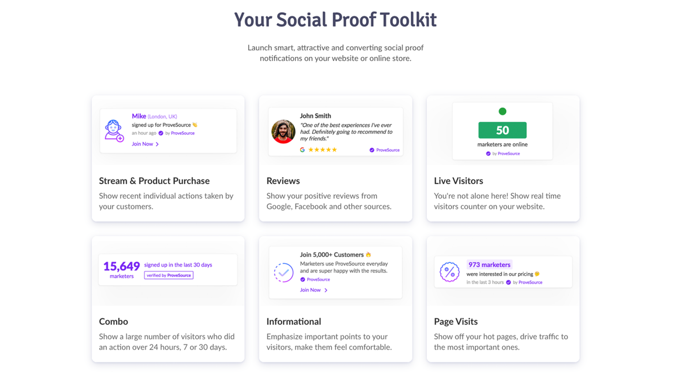The image size is (673, 378).
Task: Open the Reviews card heading
Action: point(283,181)
